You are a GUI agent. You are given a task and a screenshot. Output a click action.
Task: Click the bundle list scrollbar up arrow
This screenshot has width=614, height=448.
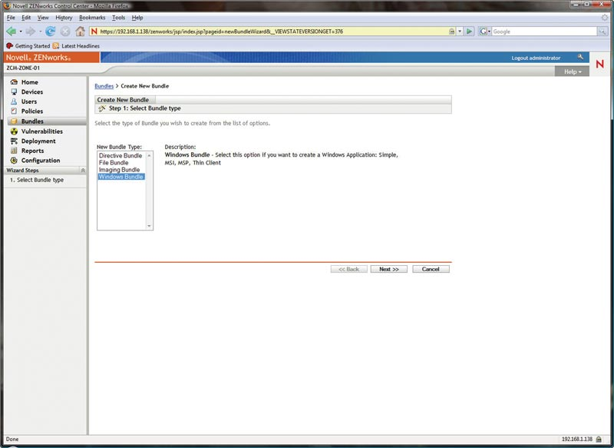point(149,155)
